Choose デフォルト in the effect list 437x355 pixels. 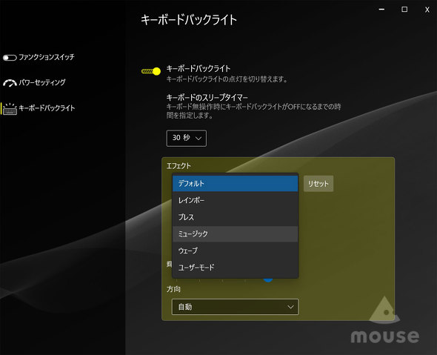(x=236, y=184)
